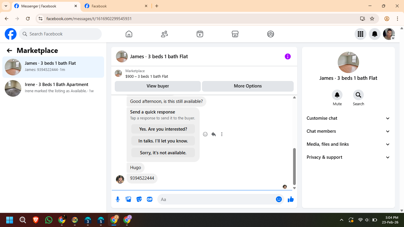
Task: Attach a file with the photo icon
Action: click(128, 199)
